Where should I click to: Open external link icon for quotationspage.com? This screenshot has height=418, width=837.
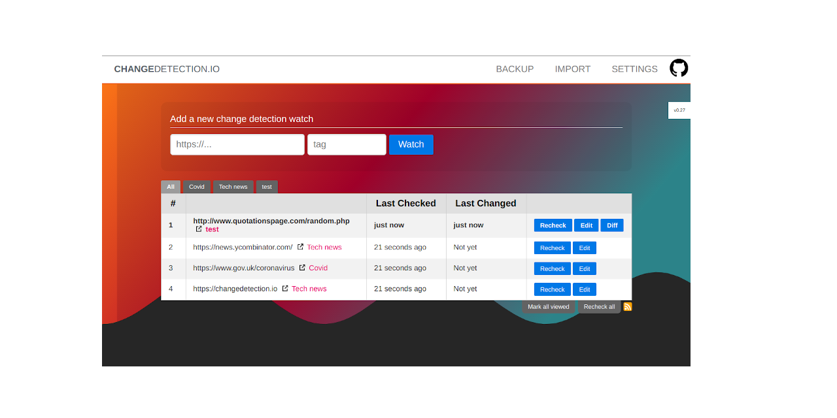click(x=199, y=229)
